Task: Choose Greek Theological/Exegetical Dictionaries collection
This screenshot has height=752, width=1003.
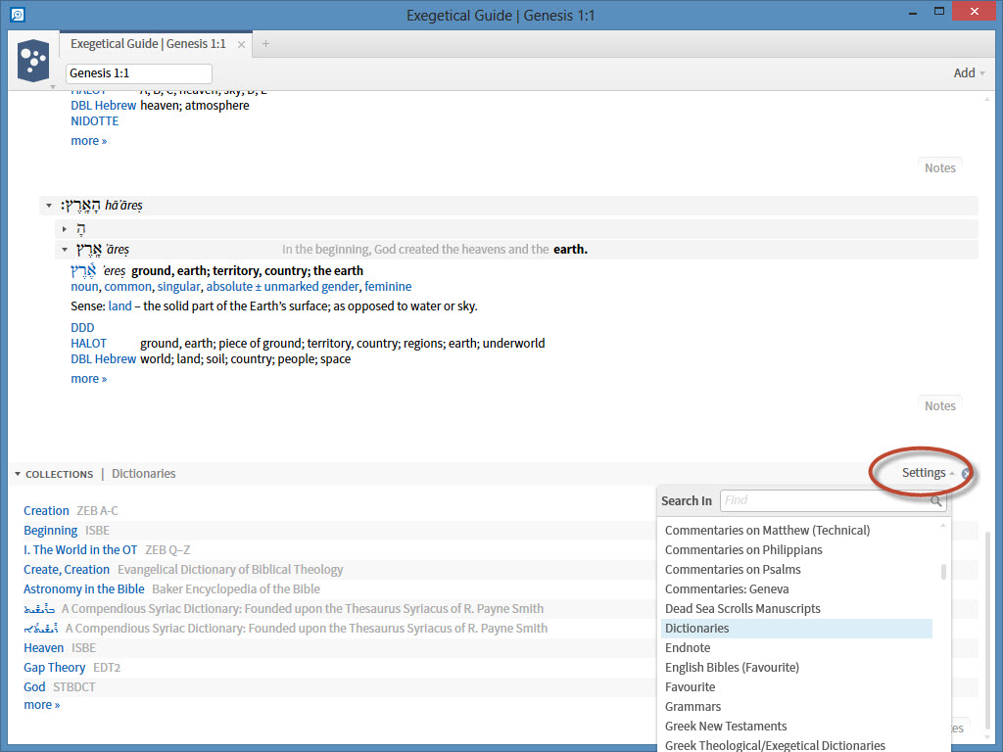Action: (775, 745)
